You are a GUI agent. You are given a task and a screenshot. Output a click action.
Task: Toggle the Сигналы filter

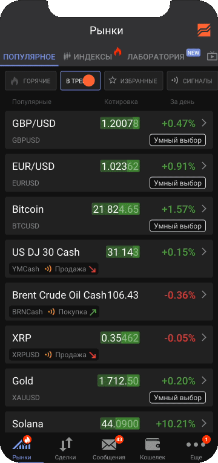tap(193, 80)
